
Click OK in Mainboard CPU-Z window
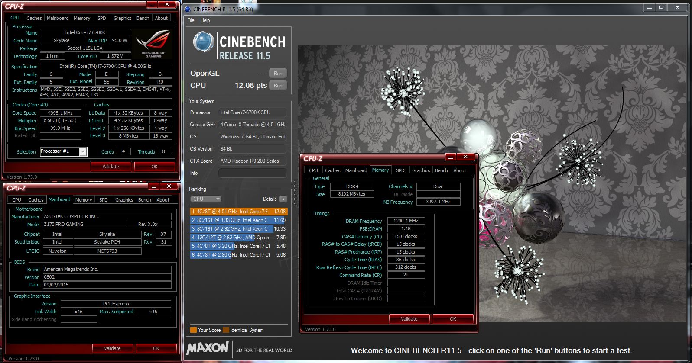pos(156,348)
